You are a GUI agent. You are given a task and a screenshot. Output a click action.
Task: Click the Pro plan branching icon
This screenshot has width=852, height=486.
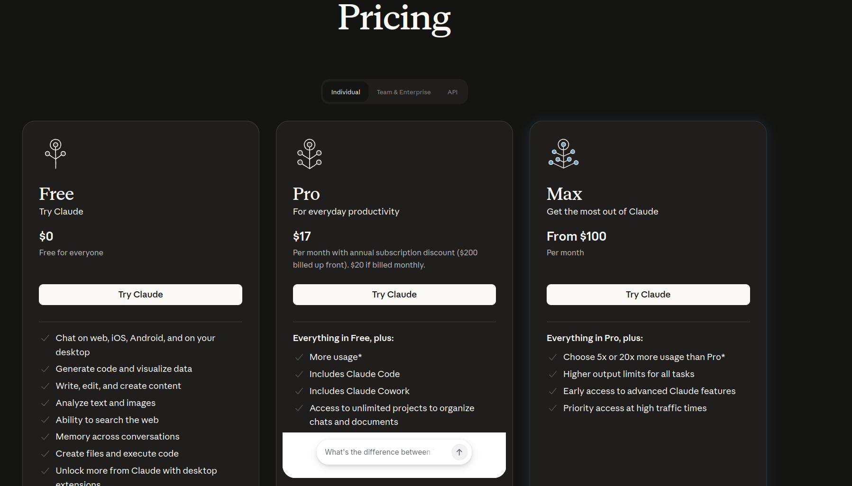pyautogui.click(x=309, y=153)
